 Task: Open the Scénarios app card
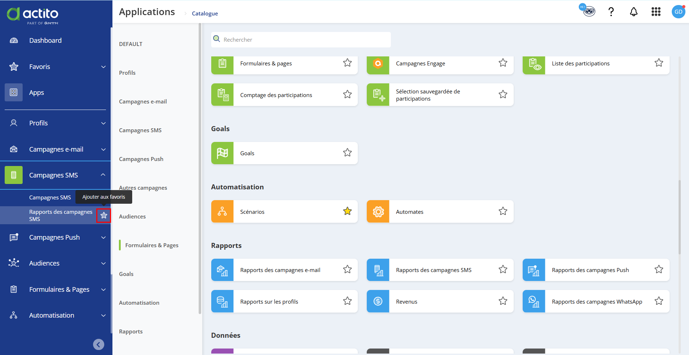(x=285, y=211)
